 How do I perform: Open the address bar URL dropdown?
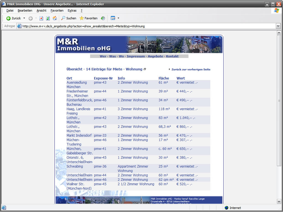[x=278, y=26]
